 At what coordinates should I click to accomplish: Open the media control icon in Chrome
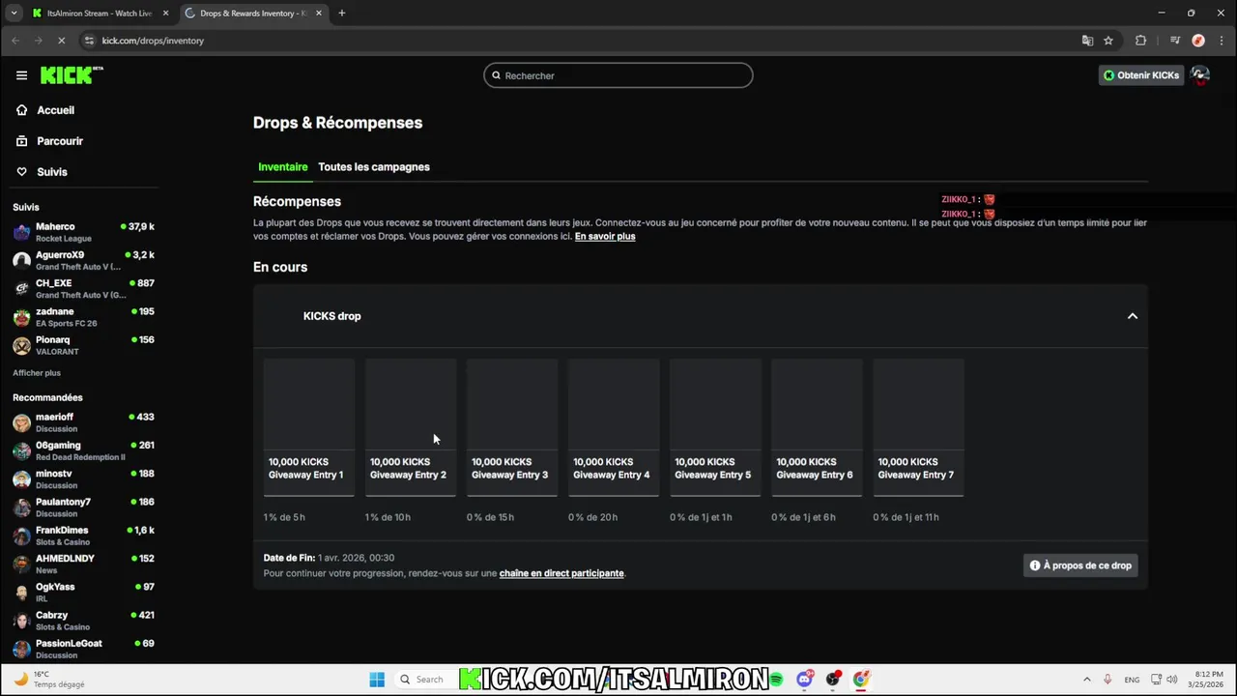[1175, 41]
